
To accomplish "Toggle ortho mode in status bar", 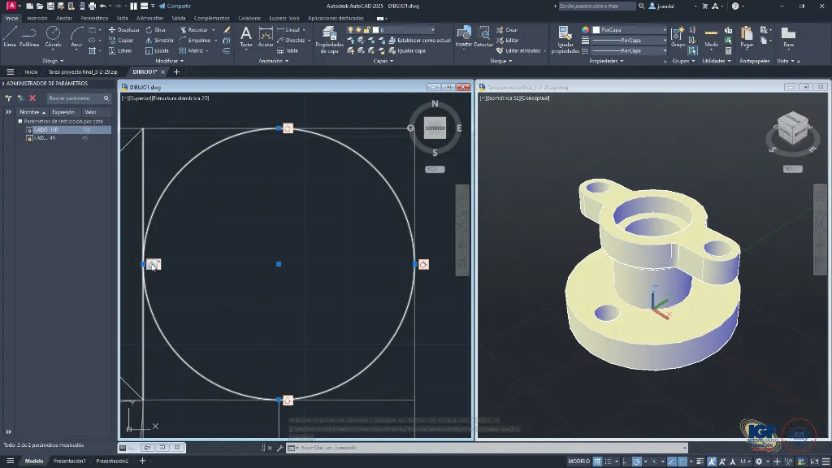I will click(x=625, y=461).
